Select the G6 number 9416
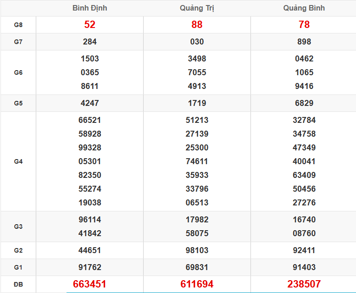 (x=304, y=86)
